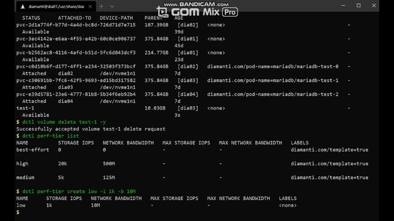Screen dimensions: 394x221
Task: Click label diamanti.com/pod-name=mariadb/mariadb-test-2
Action: [x=273, y=94]
